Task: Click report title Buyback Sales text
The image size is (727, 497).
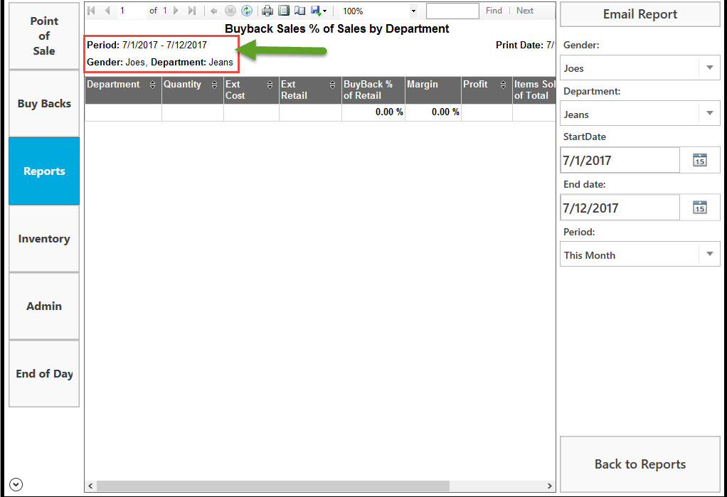Action: (x=337, y=28)
